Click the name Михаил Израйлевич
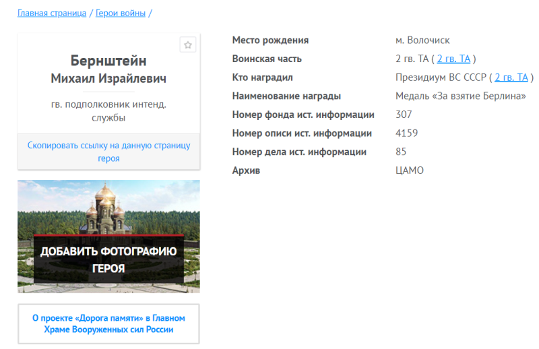This screenshot has width=539, height=349. pos(108,79)
